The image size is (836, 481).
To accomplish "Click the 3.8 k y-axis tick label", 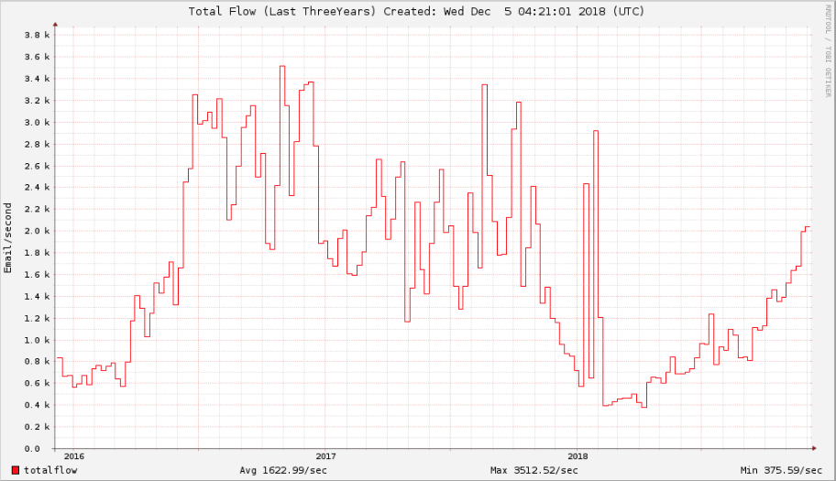I will tap(37, 35).
